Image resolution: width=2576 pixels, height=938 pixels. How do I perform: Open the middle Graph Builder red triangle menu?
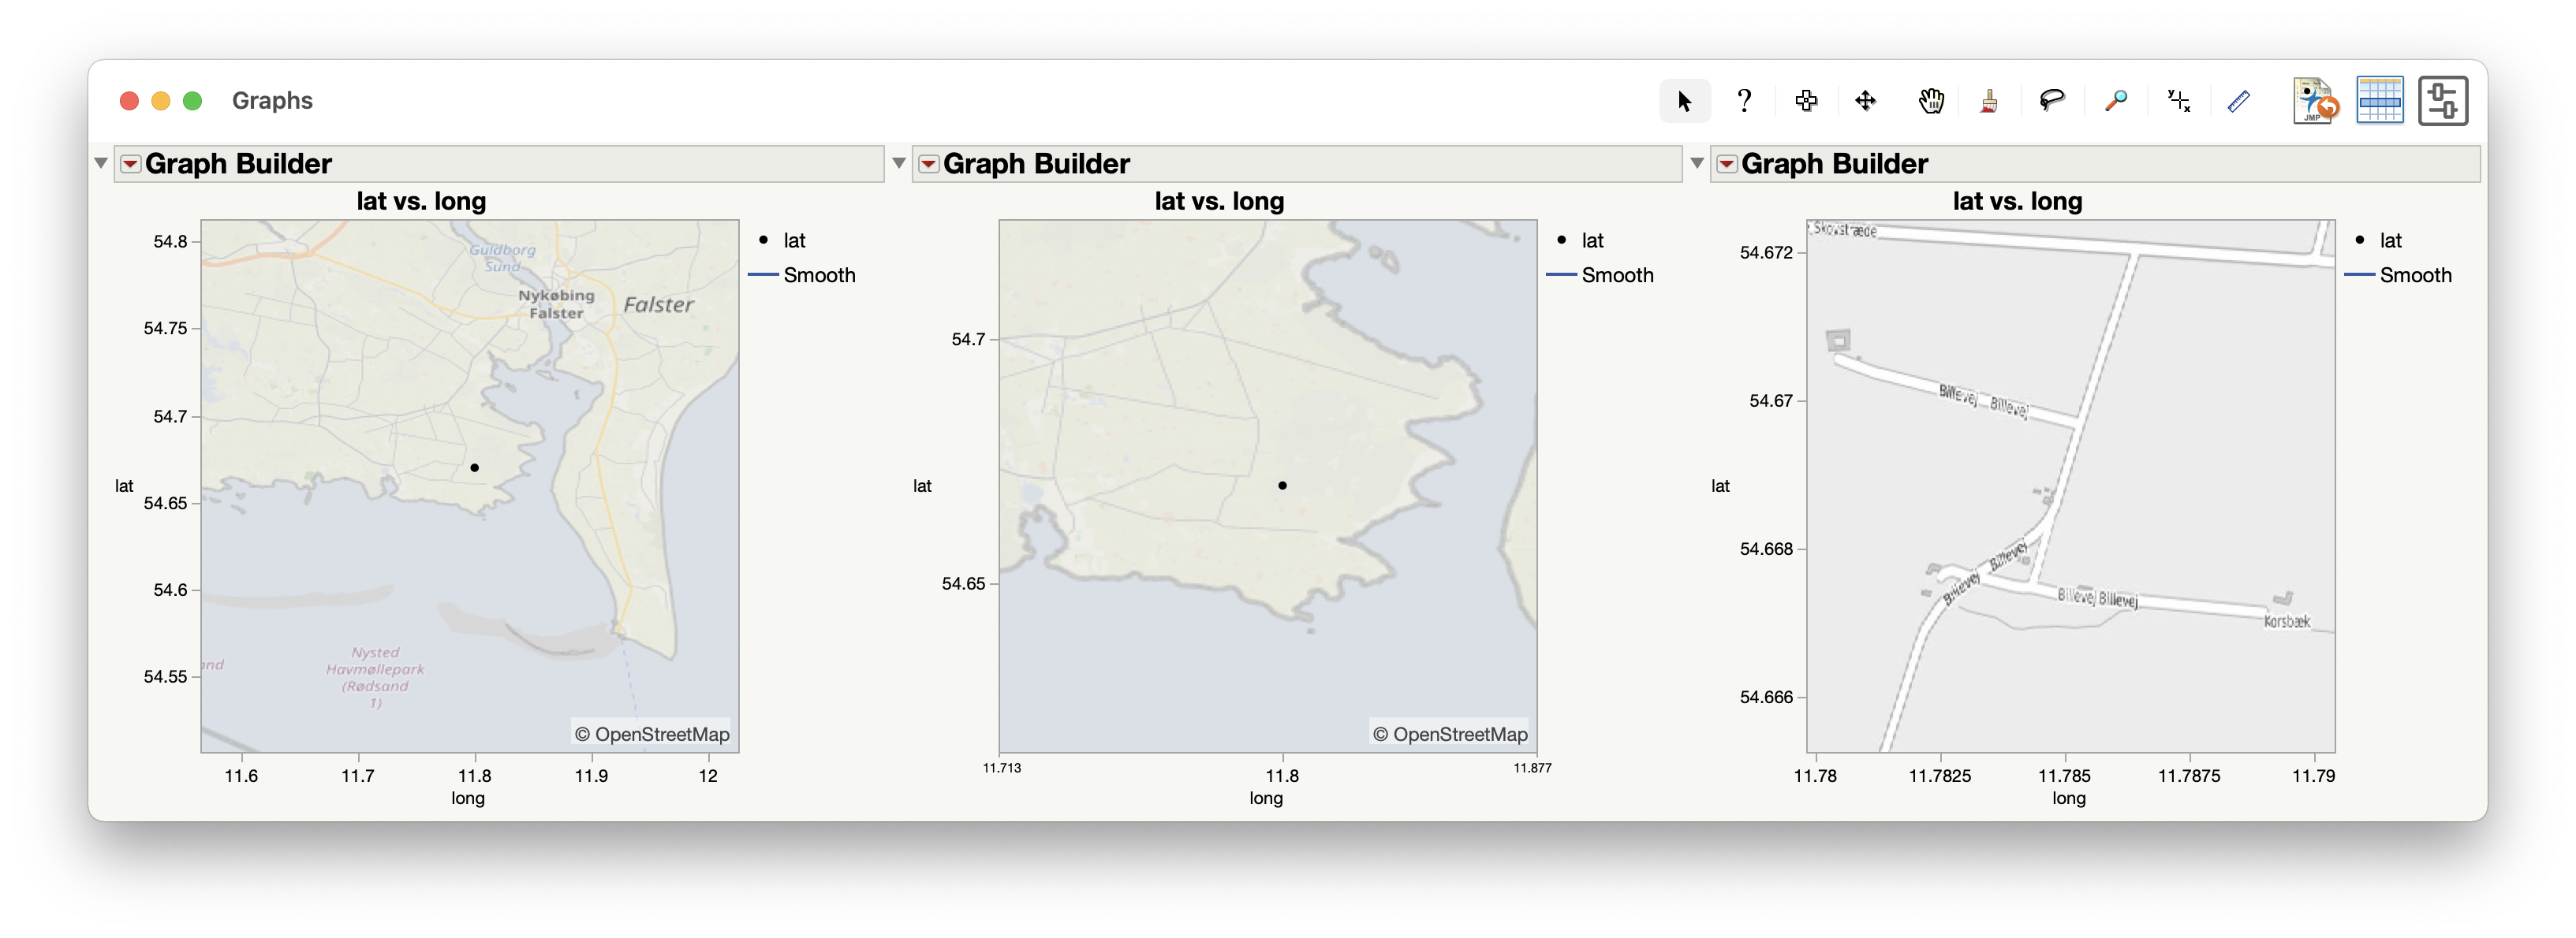pyautogui.click(x=929, y=163)
